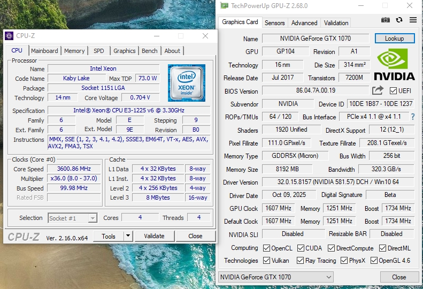Toggle the Ray Tracing checkbox
The image size is (423, 289).
click(x=301, y=261)
